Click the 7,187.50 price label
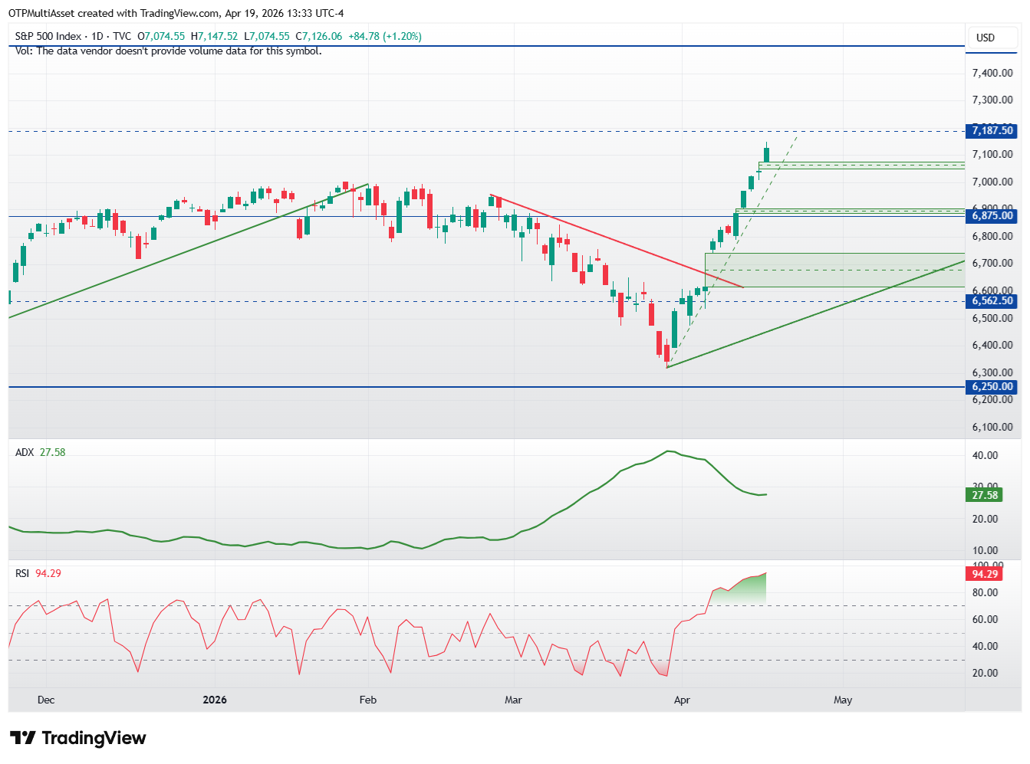The height and width of the screenshot is (764, 1030). (x=992, y=131)
